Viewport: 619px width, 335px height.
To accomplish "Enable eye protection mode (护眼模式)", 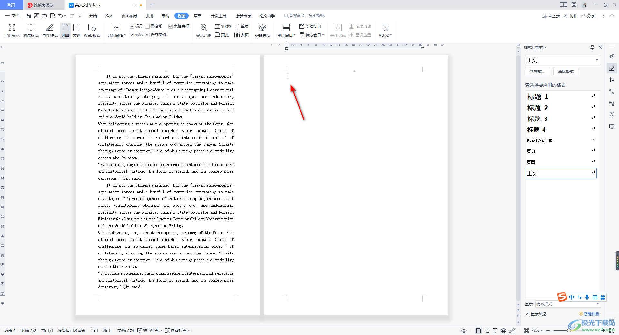I will coord(263,31).
